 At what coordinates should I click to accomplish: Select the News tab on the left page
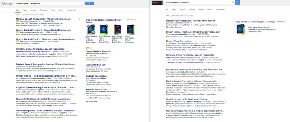25,10
